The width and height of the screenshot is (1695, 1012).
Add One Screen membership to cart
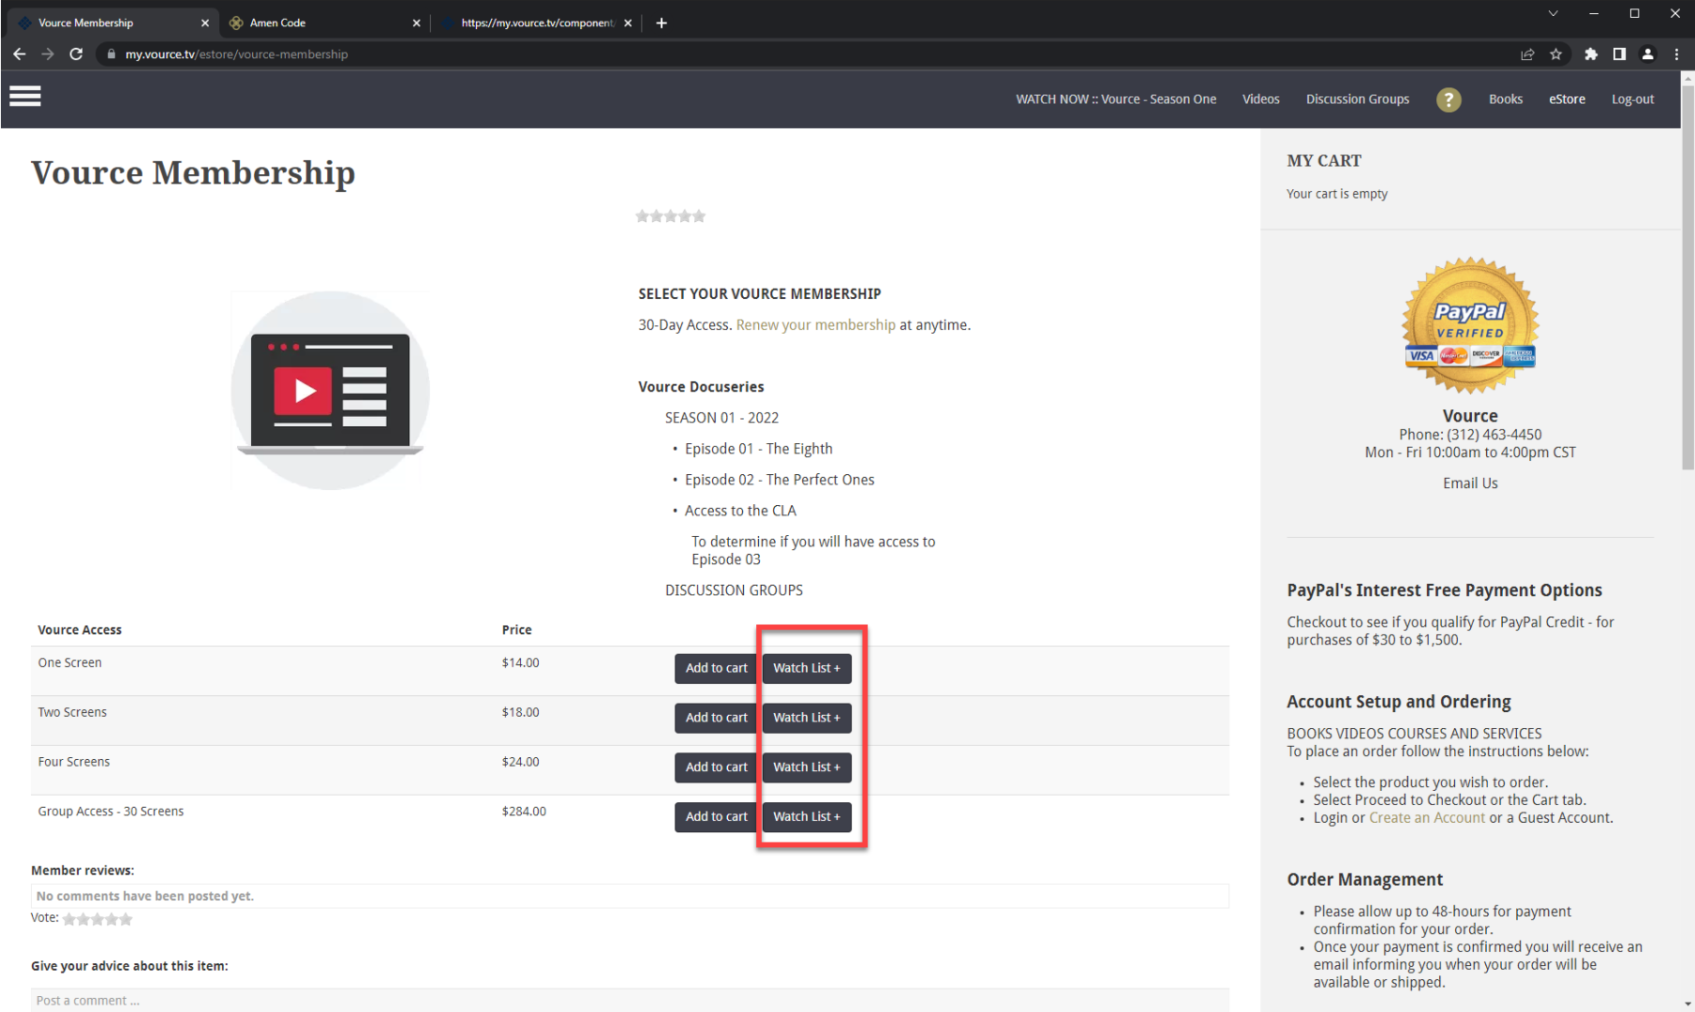[x=716, y=668]
